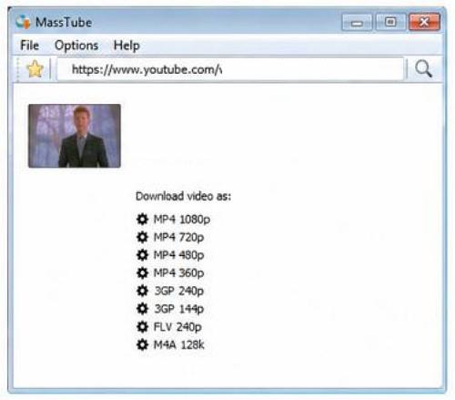Open the File menu
Viewport: 455px width, 400px height.
click(x=29, y=46)
